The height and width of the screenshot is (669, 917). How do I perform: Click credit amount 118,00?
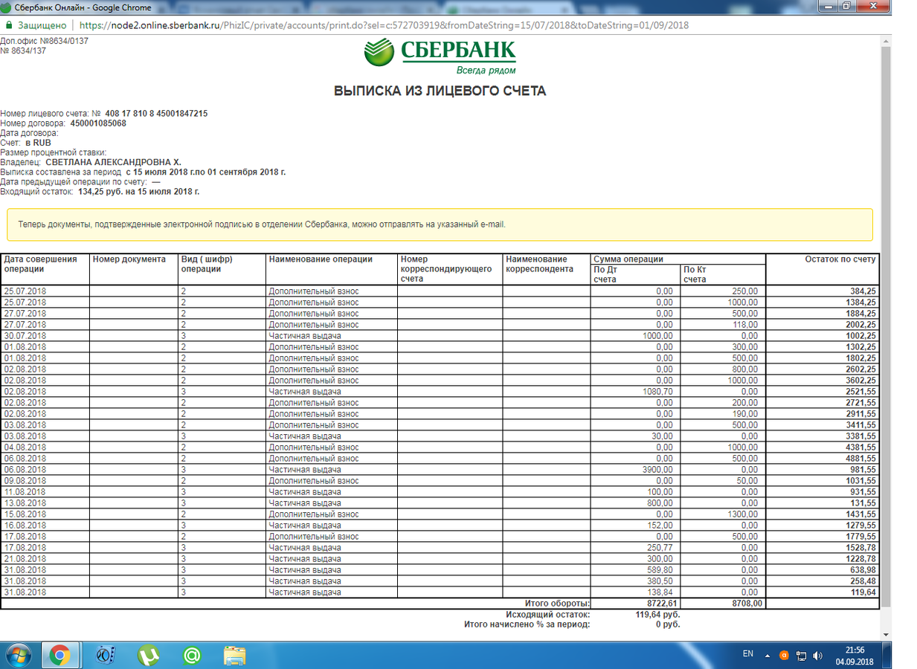[744, 325]
